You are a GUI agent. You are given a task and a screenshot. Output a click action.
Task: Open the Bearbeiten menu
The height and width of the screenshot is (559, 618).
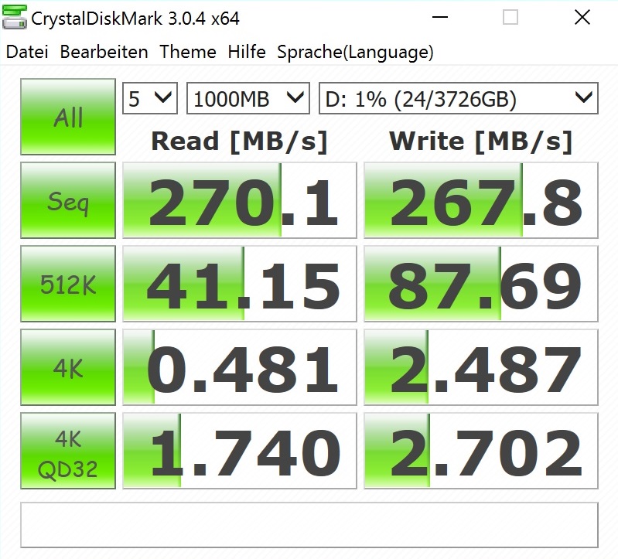[x=104, y=52]
